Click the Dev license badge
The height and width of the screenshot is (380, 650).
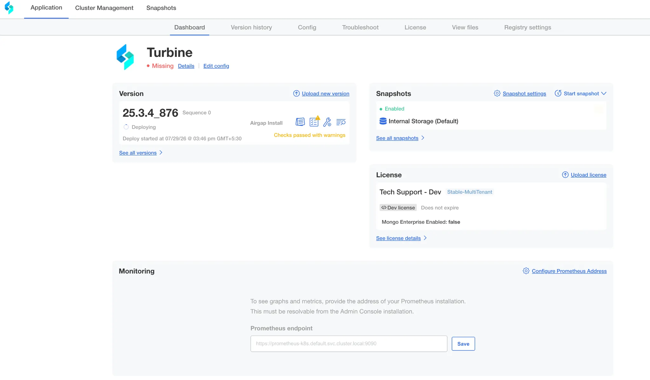[x=398, y=207]
